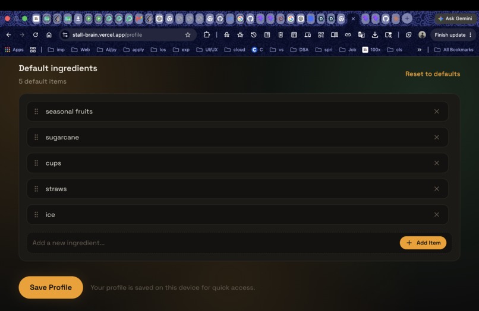This screenshot has height=311, width=479.
Task: Select the cups ingredient text
Action: point(53,163)
